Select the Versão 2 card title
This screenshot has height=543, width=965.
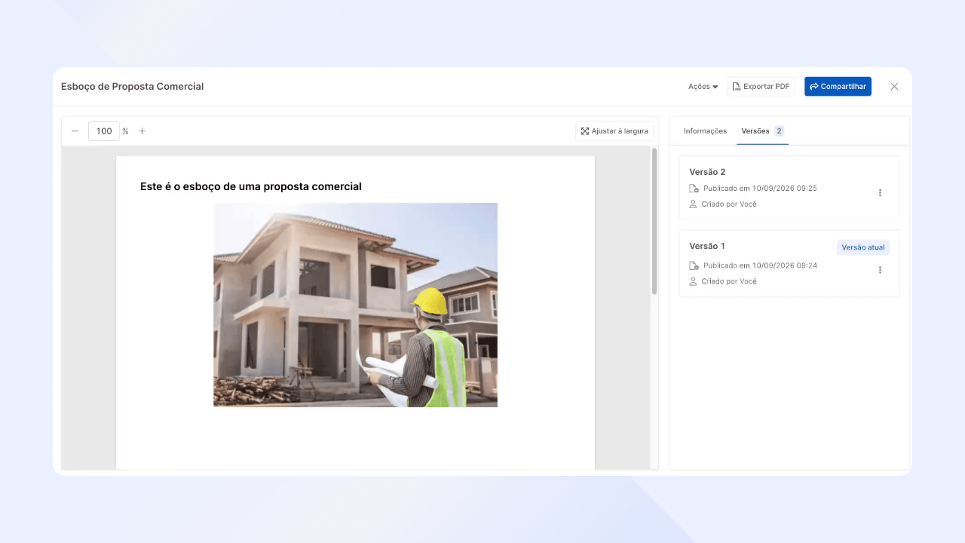(707, 172)
